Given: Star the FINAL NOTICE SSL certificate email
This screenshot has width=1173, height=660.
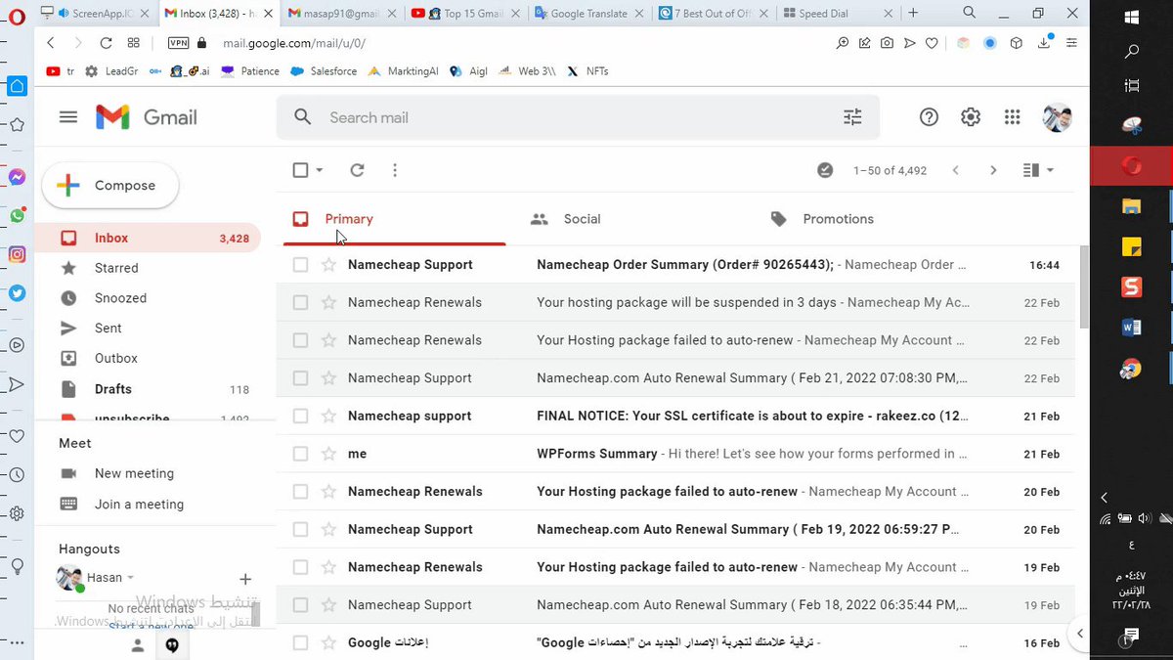Looking at the screenshot, I should pyautogui.click(x=328, y=416).
